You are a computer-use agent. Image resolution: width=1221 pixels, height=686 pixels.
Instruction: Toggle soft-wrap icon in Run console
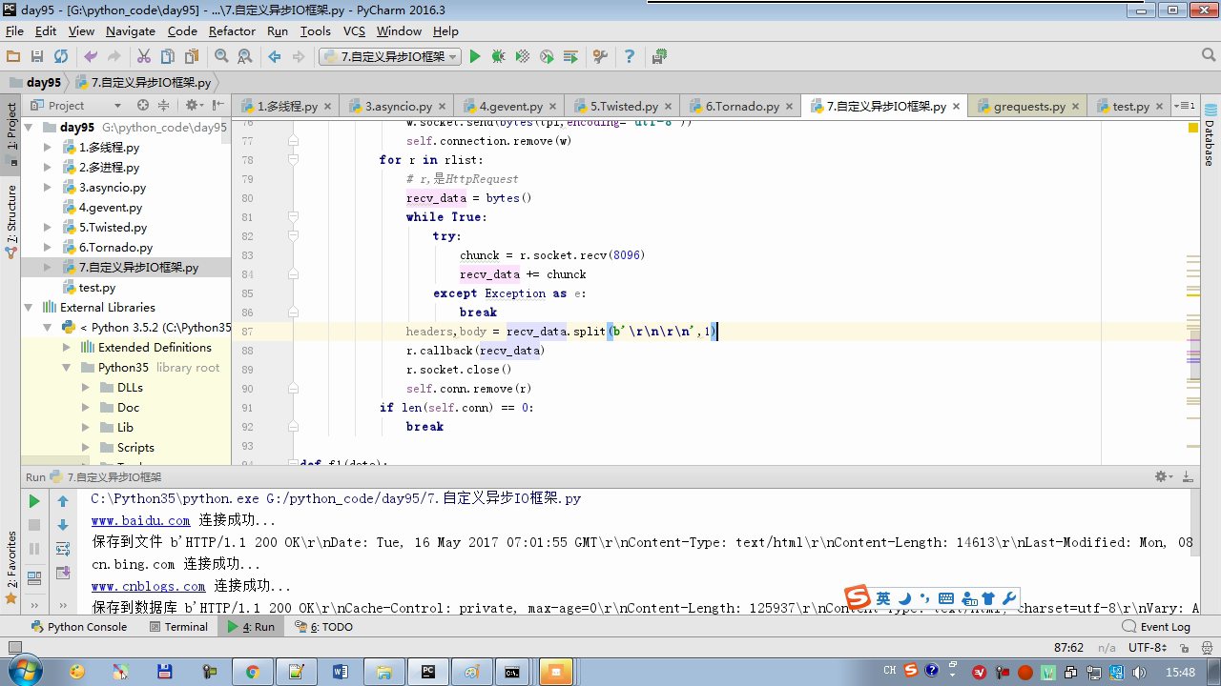click(x=63, y=549)
